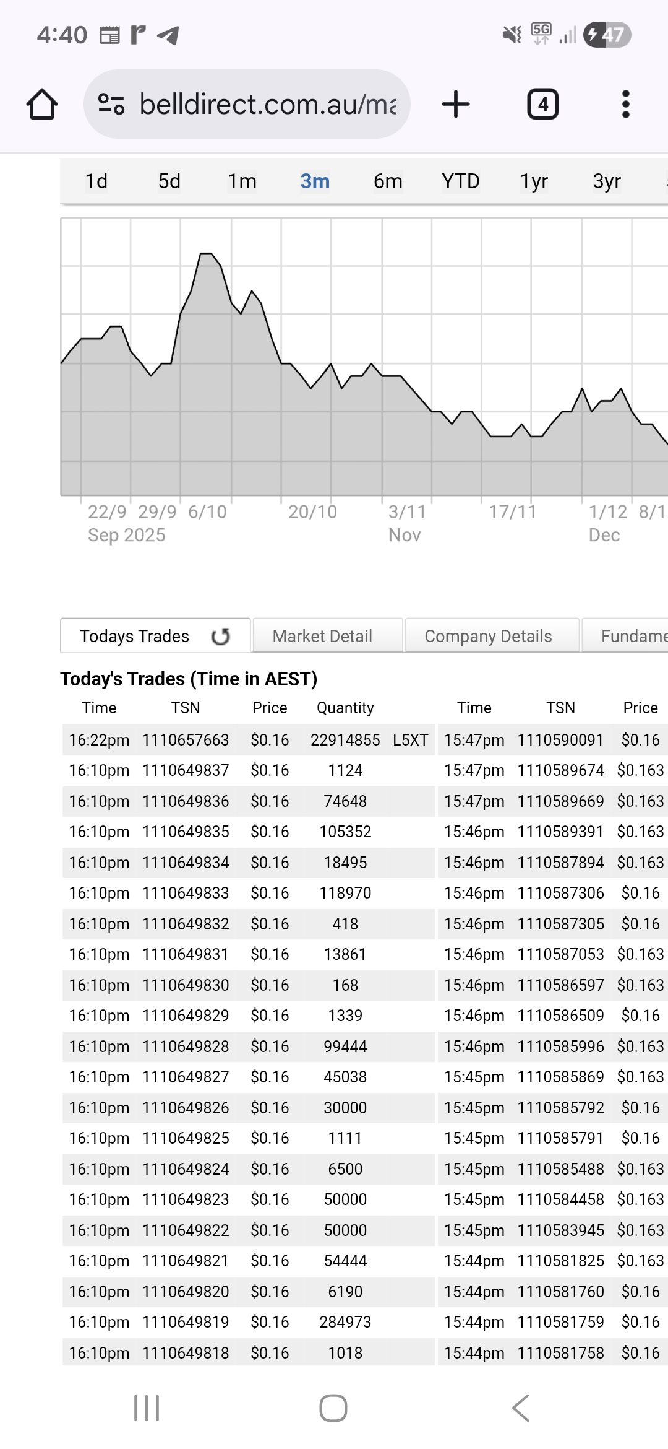
Task: Tap the Android recent apps icon
Action: [147, 1408]
